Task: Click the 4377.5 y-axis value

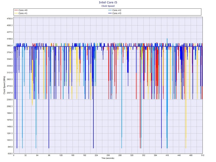Action: pyautogui.click(x=10, y=32)
